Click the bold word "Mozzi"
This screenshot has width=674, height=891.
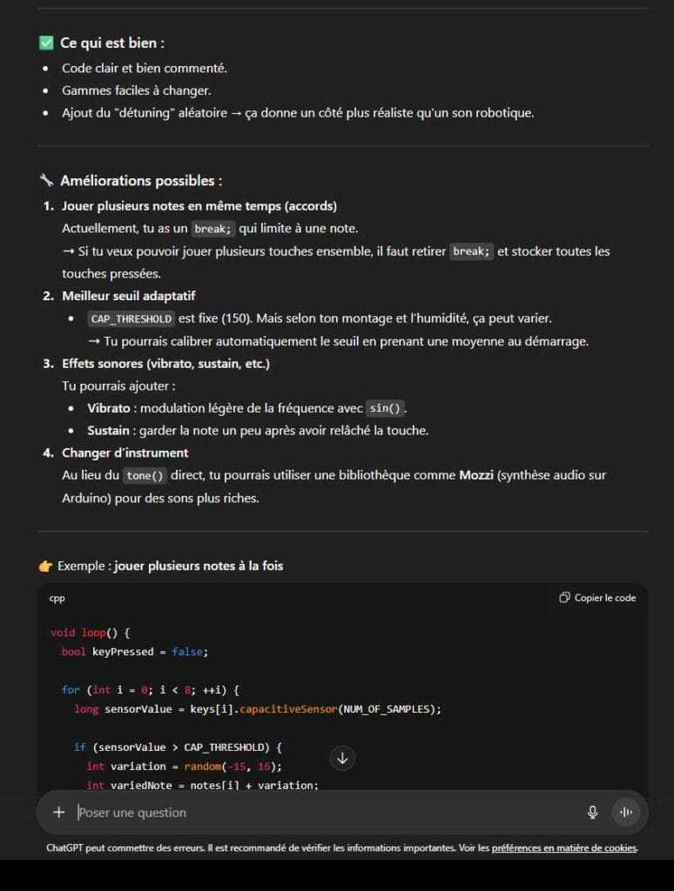point(475,475)
